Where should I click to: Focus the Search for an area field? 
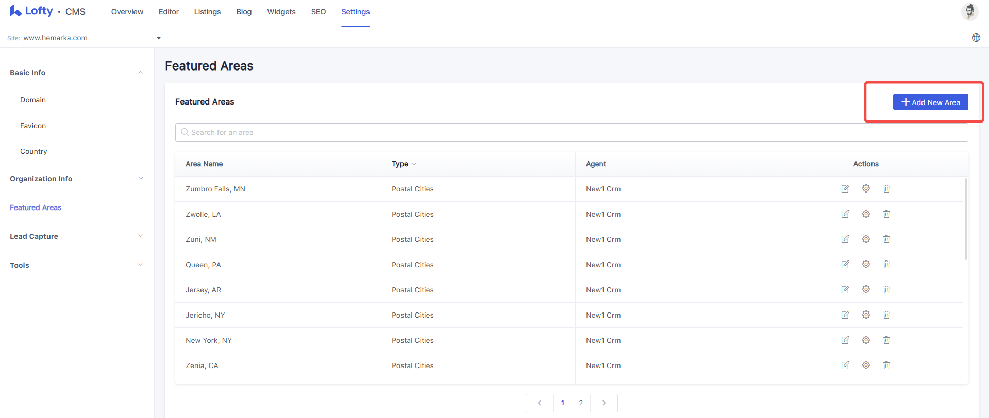coord(572,132)
